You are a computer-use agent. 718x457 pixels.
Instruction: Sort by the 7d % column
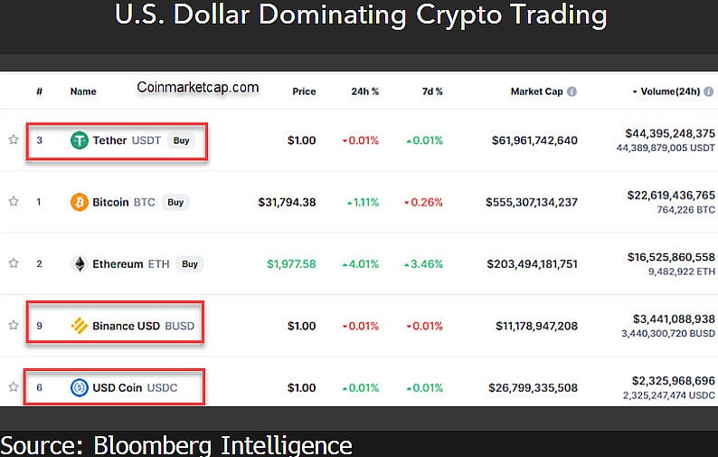[x=430, y=91]
